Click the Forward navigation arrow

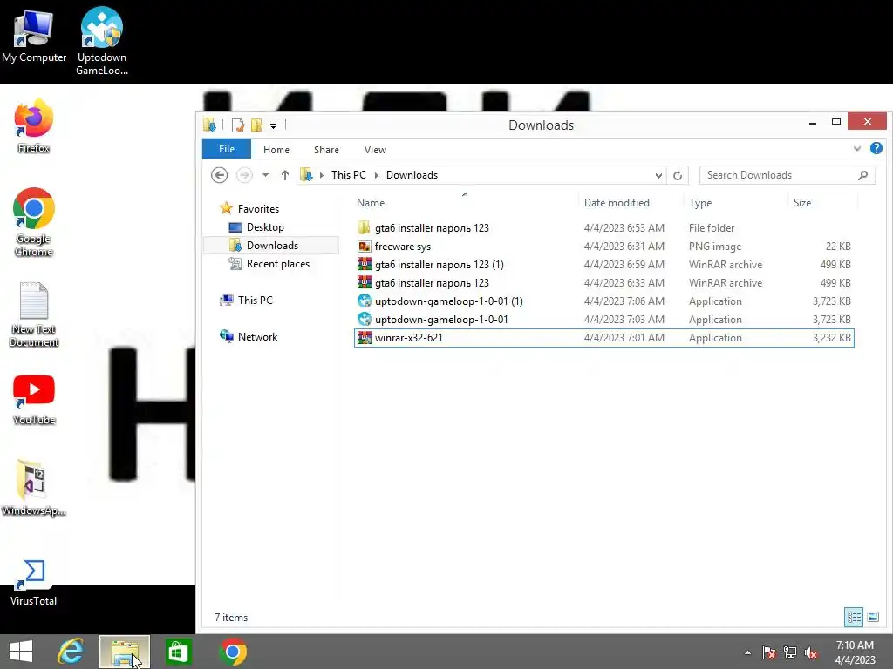pos(244,174)
